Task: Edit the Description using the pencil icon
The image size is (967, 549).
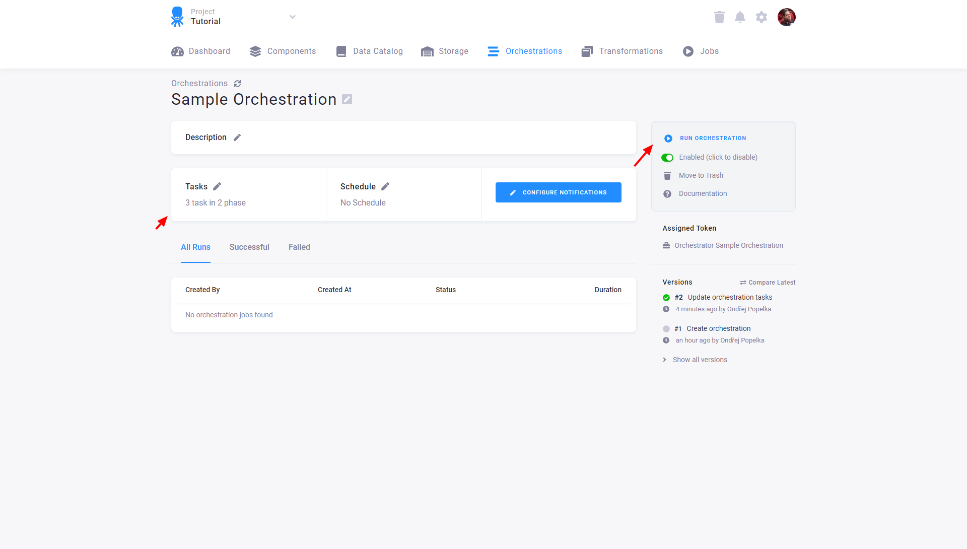Action: point(237,137)
